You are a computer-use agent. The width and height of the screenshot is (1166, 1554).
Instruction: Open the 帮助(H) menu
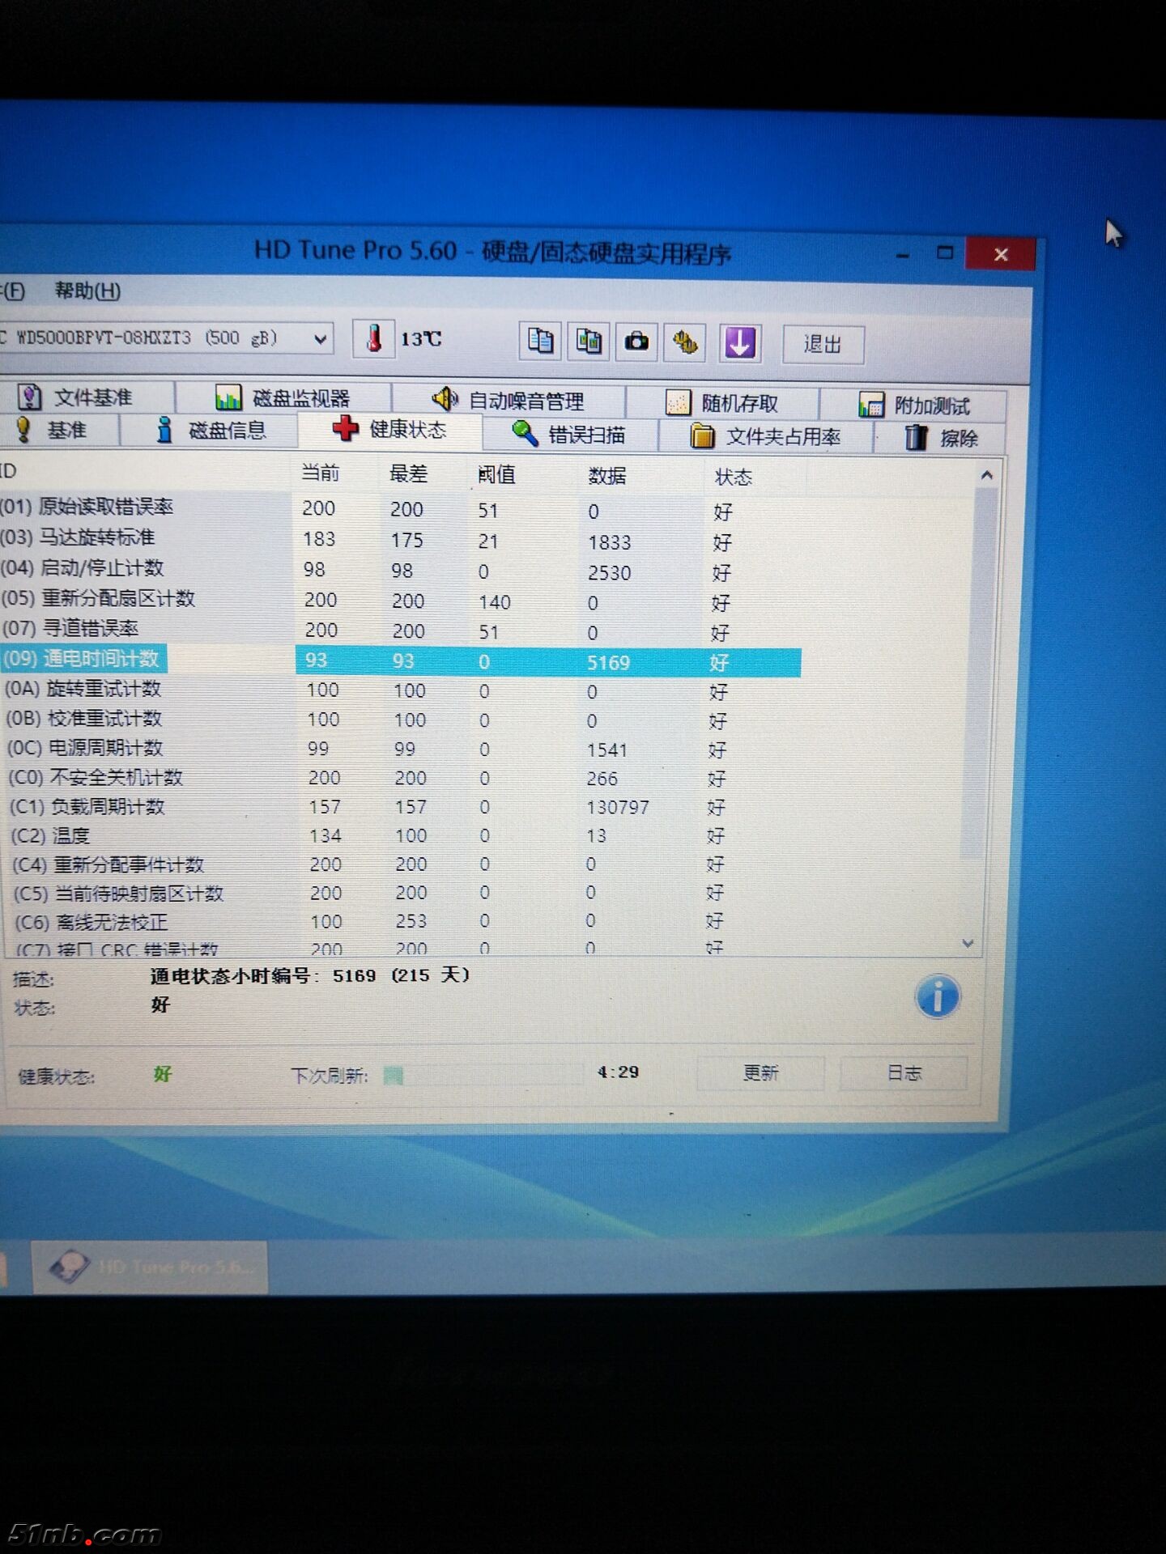coord(87,291)
